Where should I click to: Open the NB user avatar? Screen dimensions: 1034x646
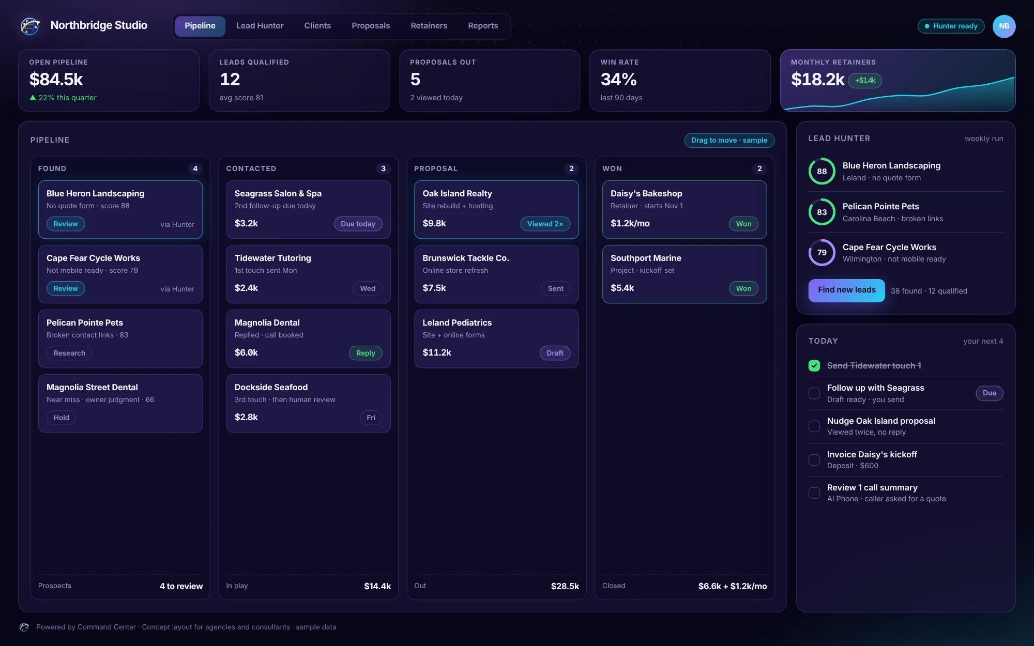tap(1003, 26)
